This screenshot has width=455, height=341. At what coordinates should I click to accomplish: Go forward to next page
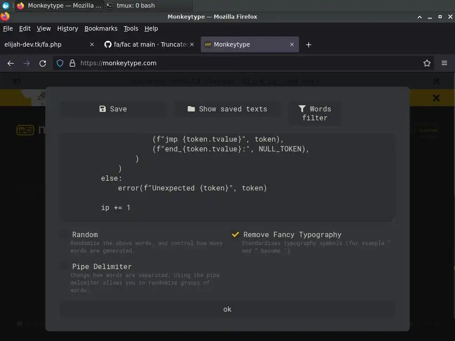click(x=27, y=63)
